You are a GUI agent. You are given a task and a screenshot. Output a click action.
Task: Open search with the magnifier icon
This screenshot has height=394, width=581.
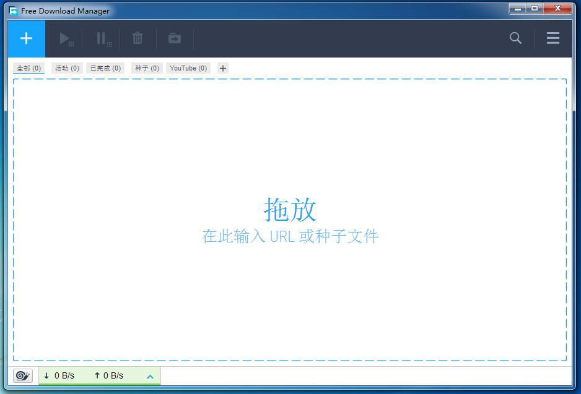click(515, 38)
